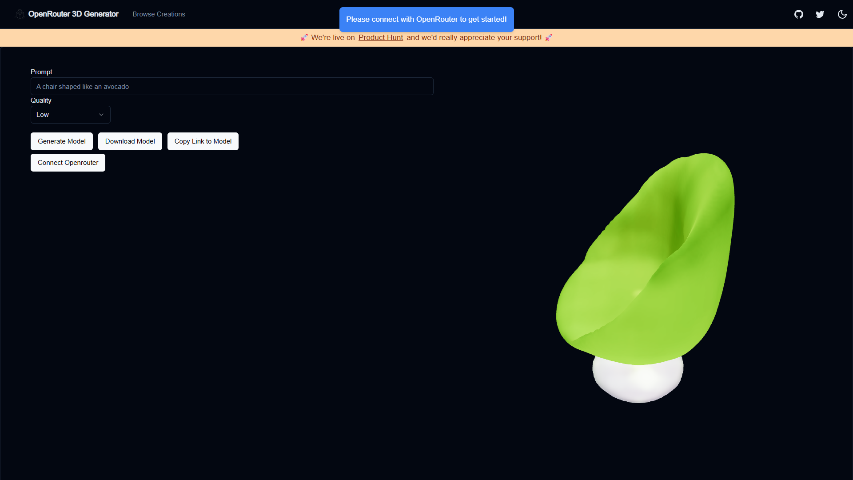Image resolution: width=853 pixels, height=480 pixels.
Task: Click the Prompt label text
Action: pyautogui.click(x=41, y=72)
